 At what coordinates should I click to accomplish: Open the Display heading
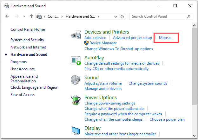(93, 128)
